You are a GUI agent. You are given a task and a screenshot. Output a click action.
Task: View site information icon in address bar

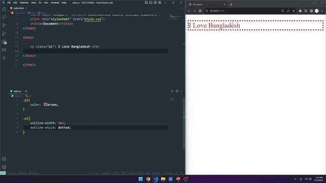(x=207, y=11)
